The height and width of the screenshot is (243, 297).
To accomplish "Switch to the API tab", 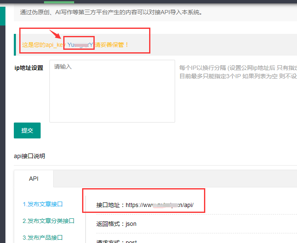I will [34, 179].
